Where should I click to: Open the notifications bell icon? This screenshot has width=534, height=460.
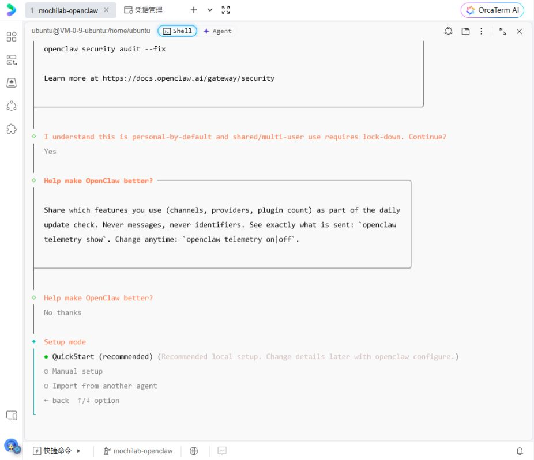point(520,451)
